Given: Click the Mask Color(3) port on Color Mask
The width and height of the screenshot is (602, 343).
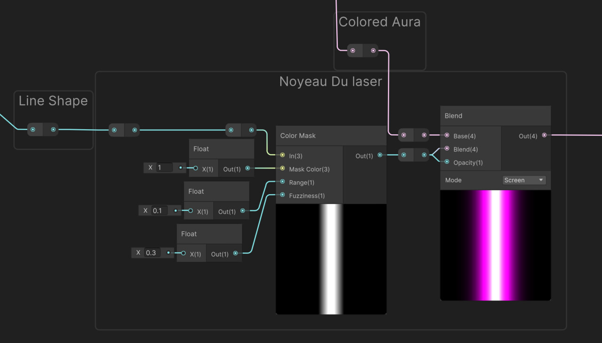Looking at the screenshot, I should pyautogui.click(x=283, y=169).
